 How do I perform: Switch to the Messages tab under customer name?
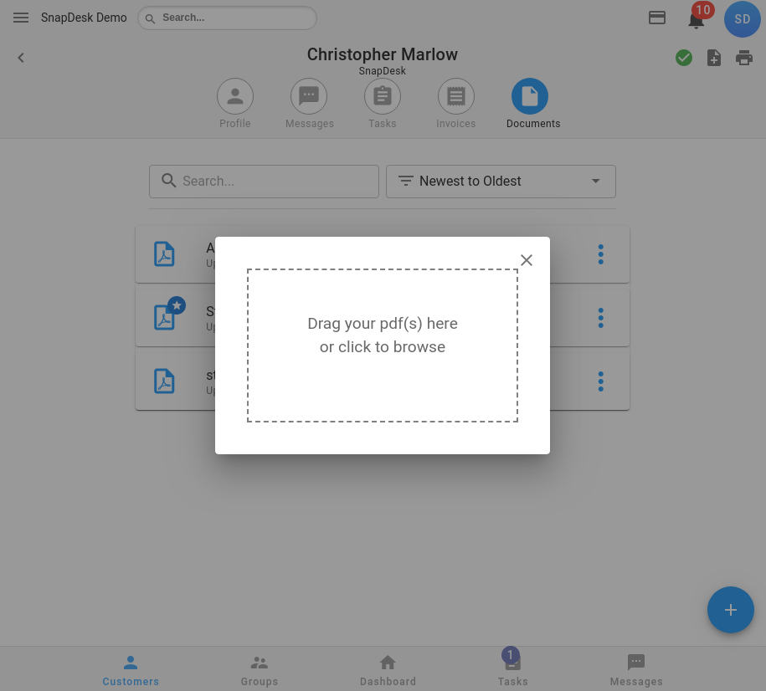click(x=309, y=104)
